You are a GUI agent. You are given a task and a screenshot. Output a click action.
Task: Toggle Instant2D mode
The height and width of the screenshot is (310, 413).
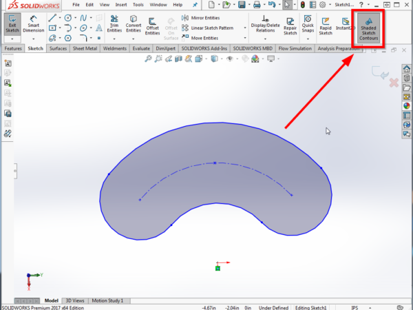346,24
